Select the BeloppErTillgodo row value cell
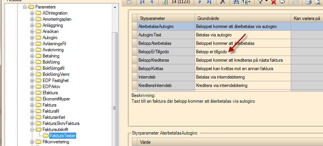This screenshot has width=323, height=146. coord(243,52)
